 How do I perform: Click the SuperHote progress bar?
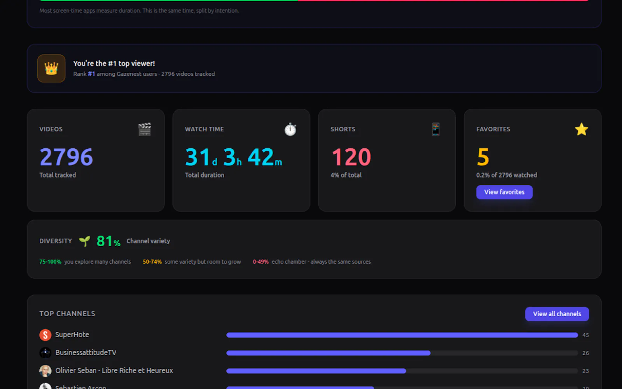402,335
